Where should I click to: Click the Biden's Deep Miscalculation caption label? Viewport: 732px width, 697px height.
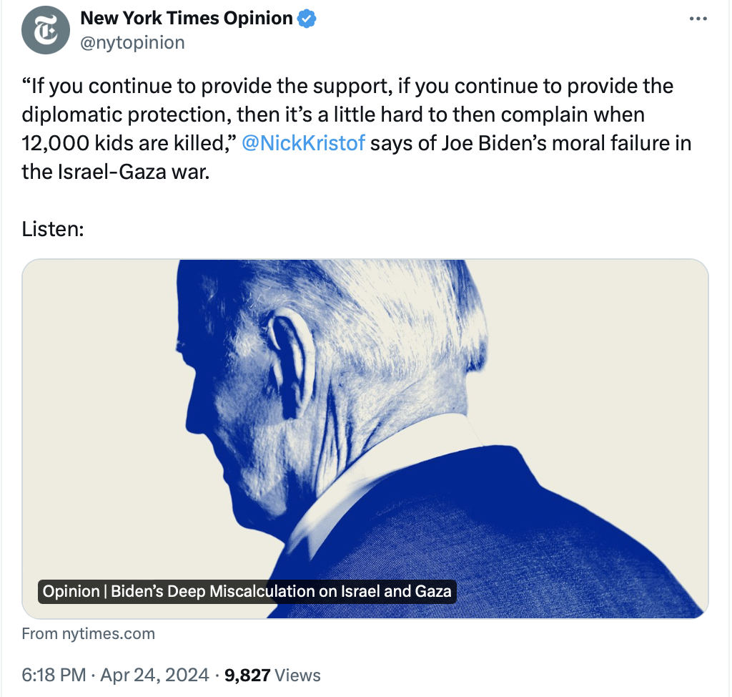click(247, 592)
